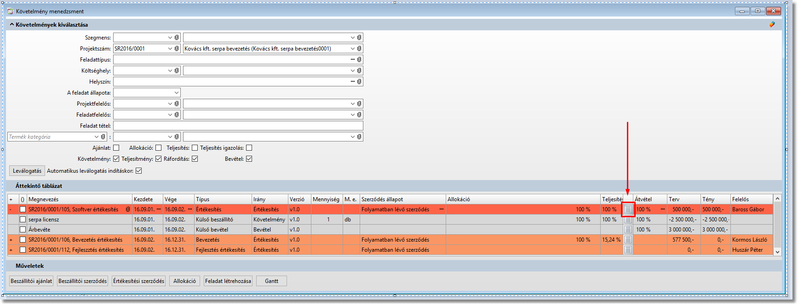Screen dimensions: 798x305
Task: Open ellipsis lookup in Helyszín field
Action: (353, 82)
